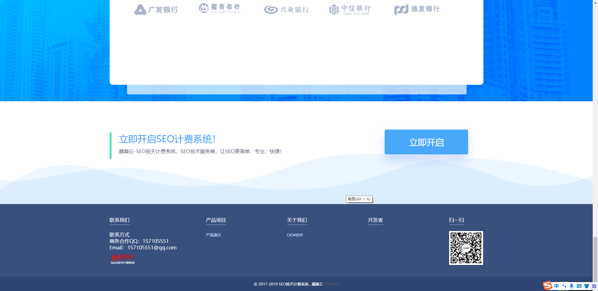Click the 浦发银行 bank logo

tap(417, 9)
